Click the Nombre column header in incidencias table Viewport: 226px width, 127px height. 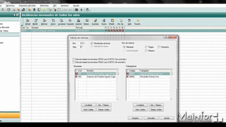[53, 28]
